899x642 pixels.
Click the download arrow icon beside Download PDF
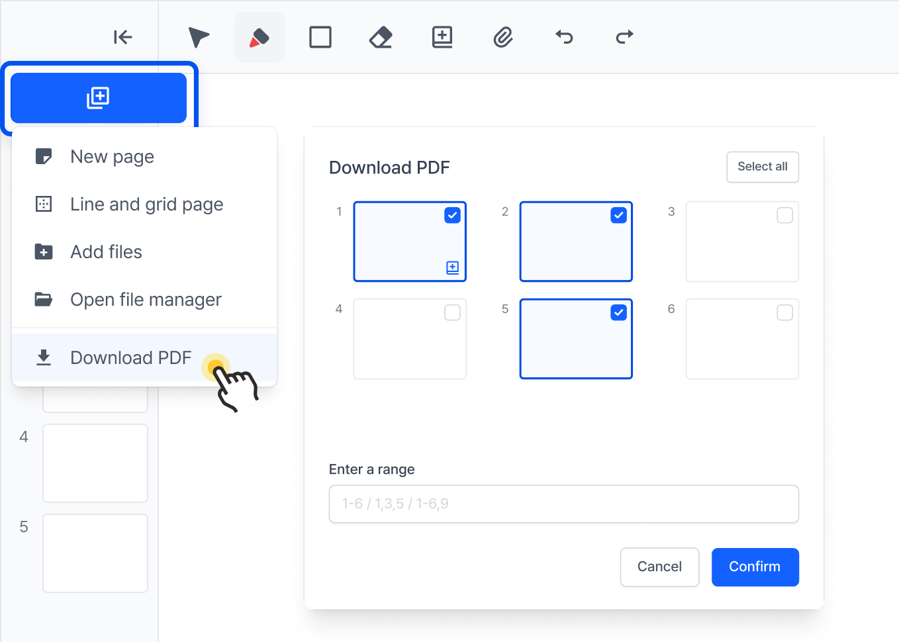pos(44,357)
